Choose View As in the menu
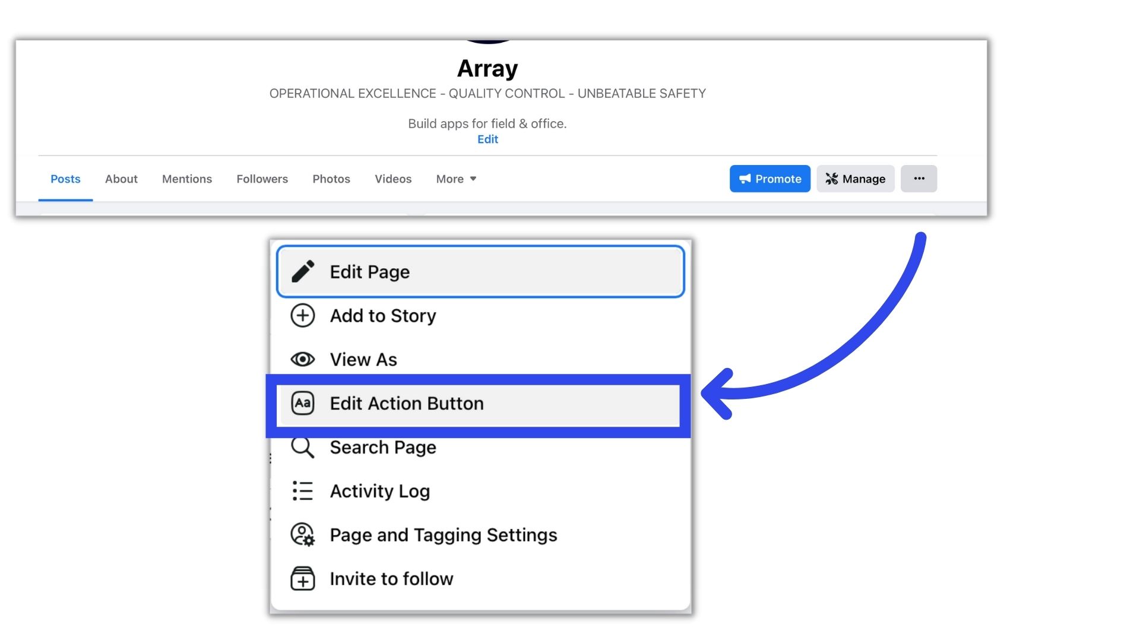The height and width of the screenshot is (641, 1140). (480, 359)
